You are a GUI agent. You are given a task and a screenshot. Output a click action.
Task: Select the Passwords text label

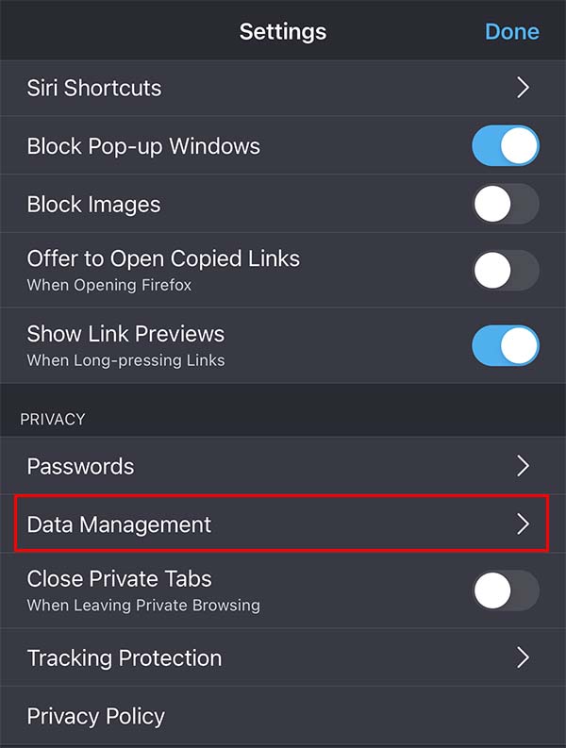(x=80, y=466)
